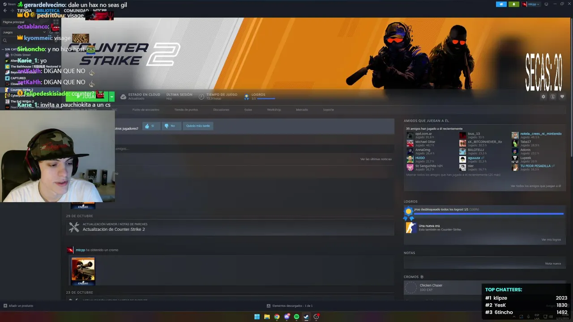Open game settings gear icon
This screenshot has width=573, height=322.
543,97
